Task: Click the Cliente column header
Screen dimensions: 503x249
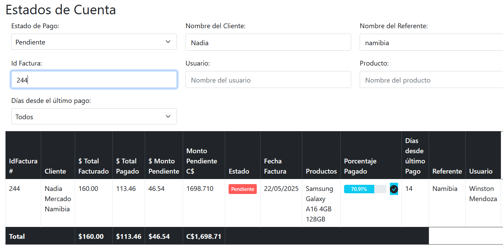Action: click(55, 171)
